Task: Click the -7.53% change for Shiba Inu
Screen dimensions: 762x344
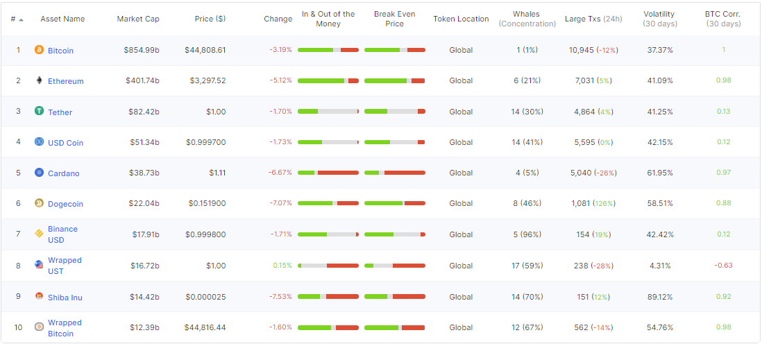Action: tap(280, 296)
